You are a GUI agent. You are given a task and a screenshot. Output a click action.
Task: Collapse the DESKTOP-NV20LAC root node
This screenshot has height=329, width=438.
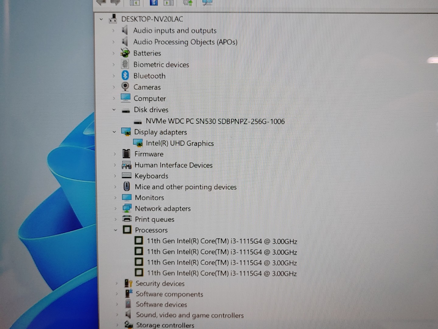click(101, 19)
